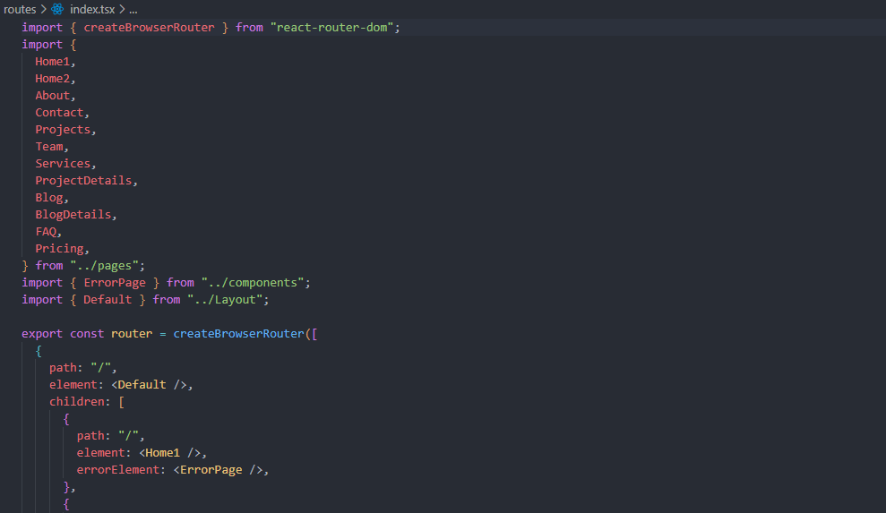Image resolution: width=886 pixels, height=513 pixels.
Task: Click the <Default /> element tag
Action: pyautogui.click(x=150, y=384)
